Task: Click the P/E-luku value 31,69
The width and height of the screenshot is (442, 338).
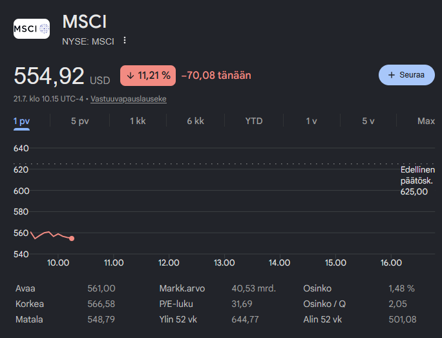Action: (x=242, y=304)
